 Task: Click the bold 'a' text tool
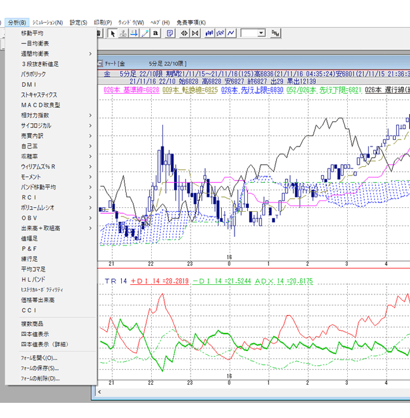tap(156, 33)
